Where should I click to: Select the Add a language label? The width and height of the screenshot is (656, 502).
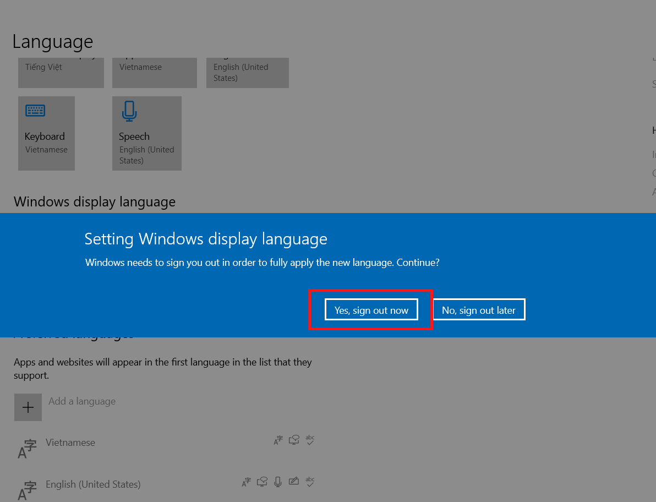click(x=82, y=401)
